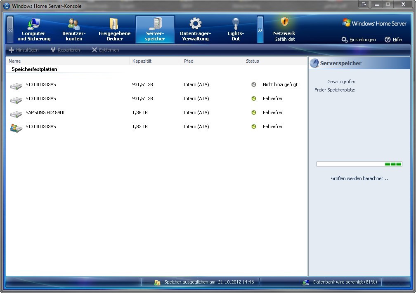Click drive icon of the not-added ST31000333AS
Viewport: 416px width, 293px height.
coord(16,86)
